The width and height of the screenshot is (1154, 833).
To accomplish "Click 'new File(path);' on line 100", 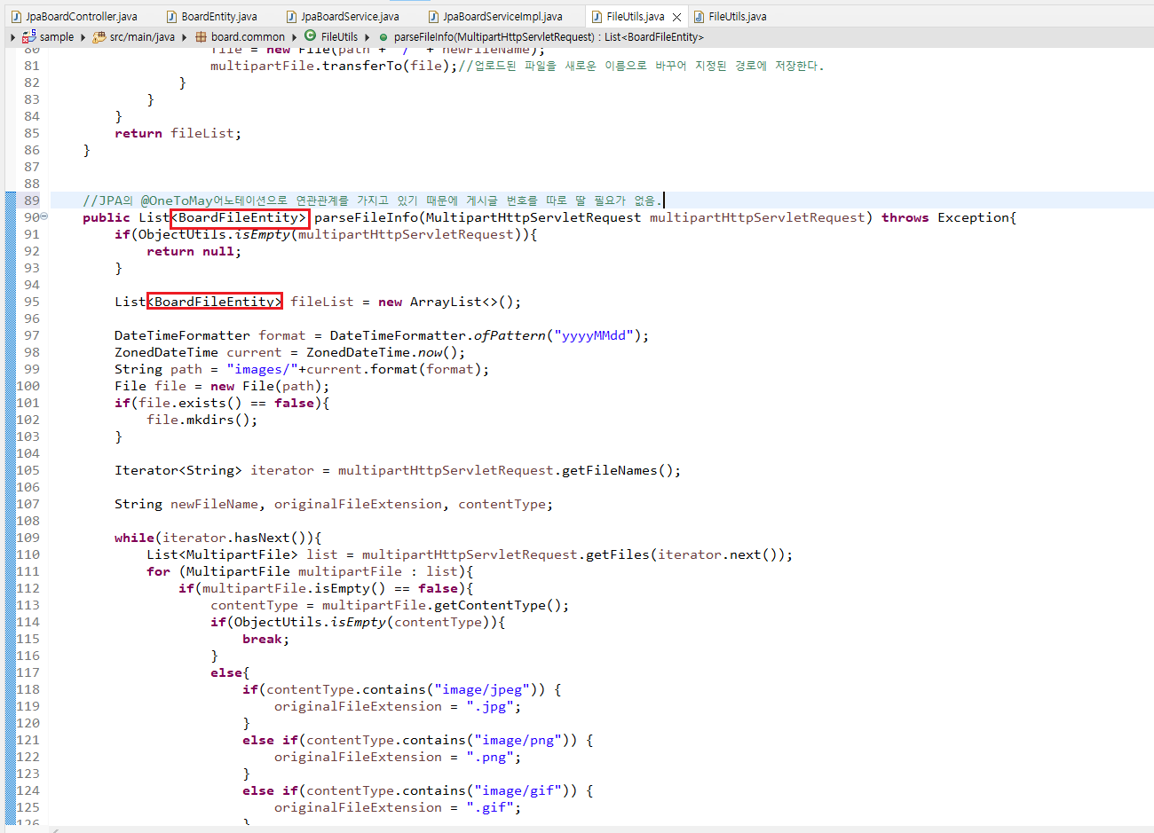I will click(x=270, y=386).
